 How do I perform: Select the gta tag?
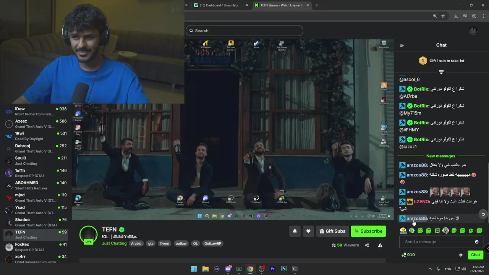tap(151, 243)
